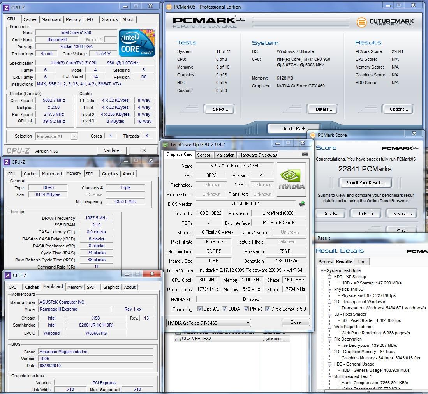Screen dimensions: 428x394
Task: Click Submit Your Results... button
Action: pos(366,183)
